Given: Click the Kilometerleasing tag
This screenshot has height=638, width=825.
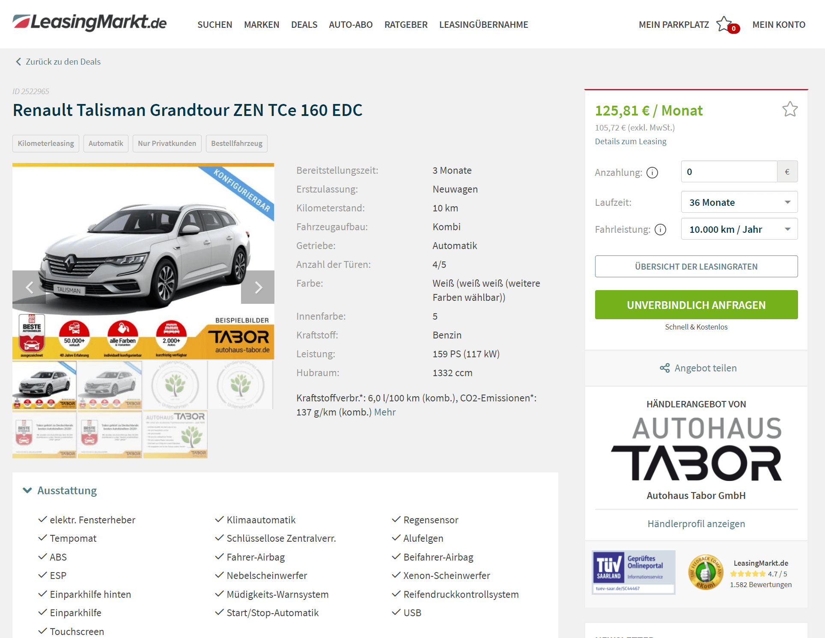Looking at the screenshot, I should (46, 143).
